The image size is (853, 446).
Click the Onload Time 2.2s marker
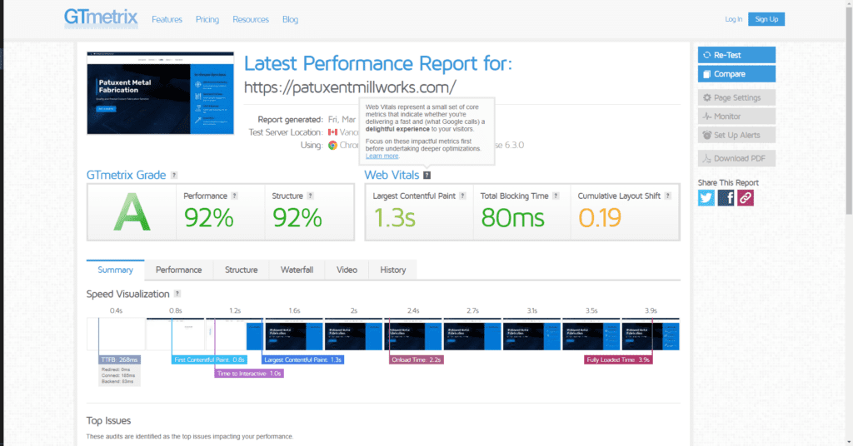(417, 359)
